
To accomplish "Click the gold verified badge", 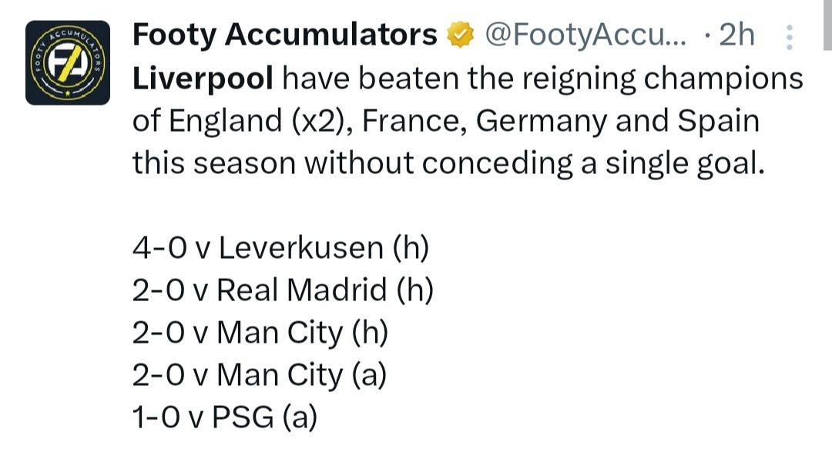I will [x=460, y=35].
